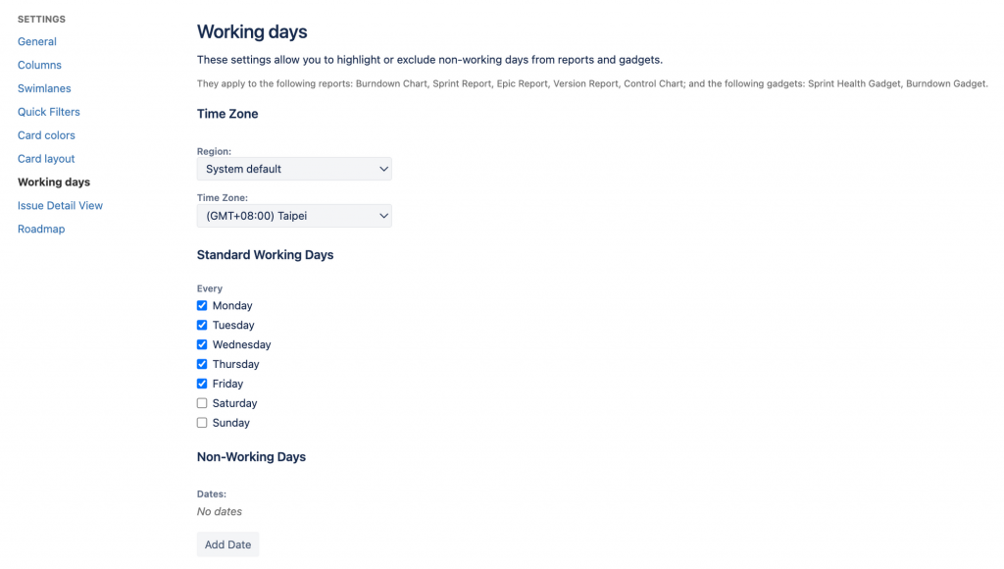Select Working days in sidebar

54,181
